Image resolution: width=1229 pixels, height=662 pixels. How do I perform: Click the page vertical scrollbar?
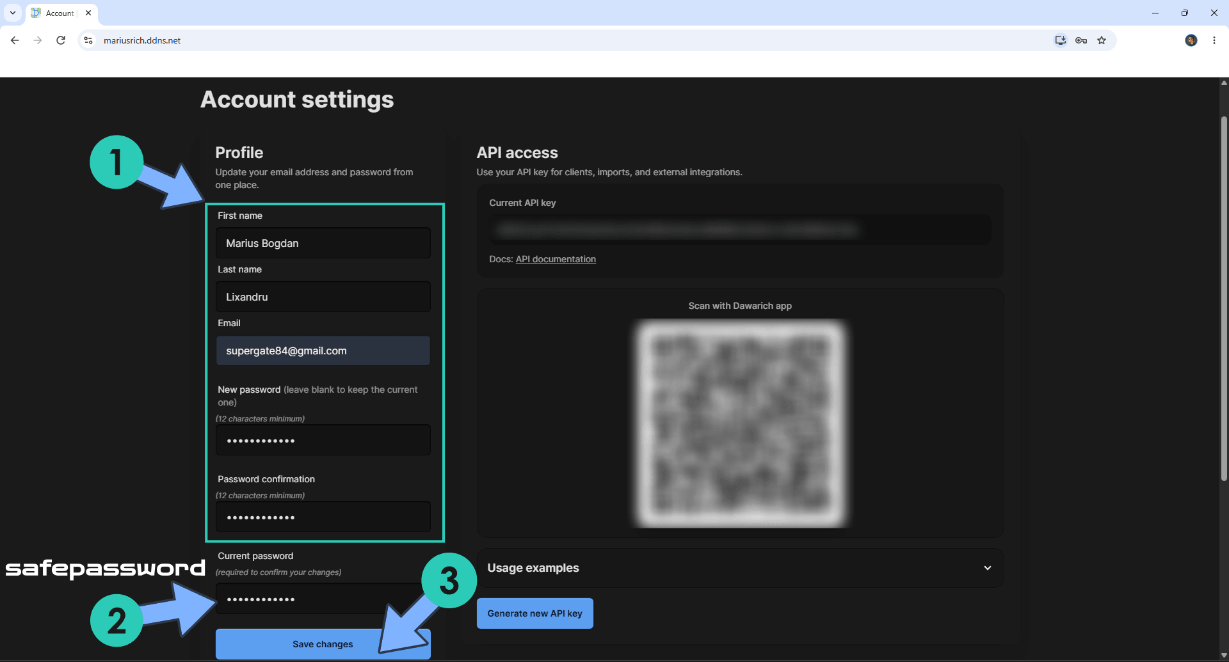1224,299
